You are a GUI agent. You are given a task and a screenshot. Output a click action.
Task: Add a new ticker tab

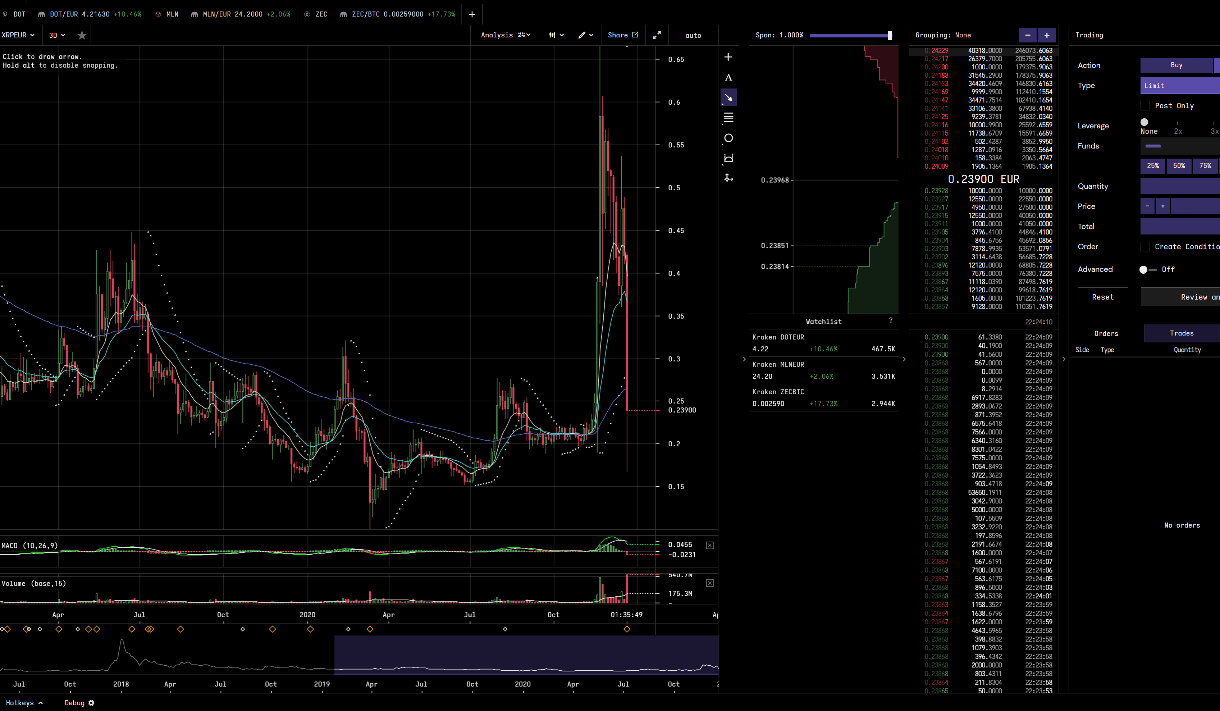472,14
